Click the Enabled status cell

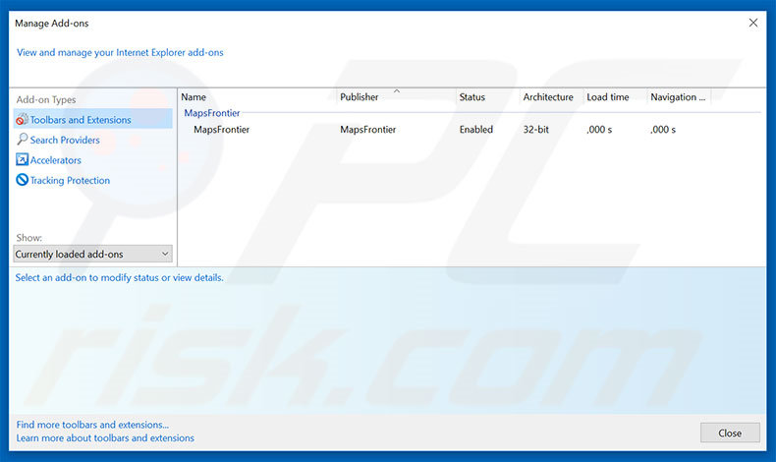476,129
